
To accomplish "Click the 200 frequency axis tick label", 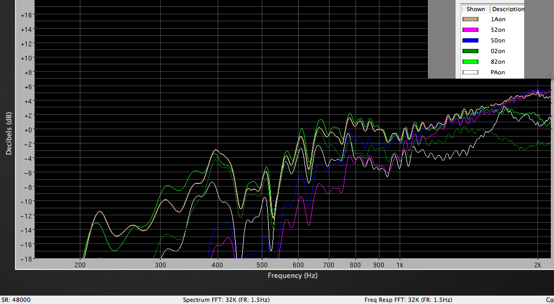I will (80, 265).
